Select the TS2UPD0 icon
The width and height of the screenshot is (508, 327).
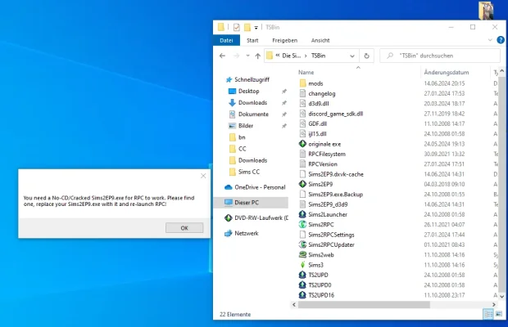(302, 285)
